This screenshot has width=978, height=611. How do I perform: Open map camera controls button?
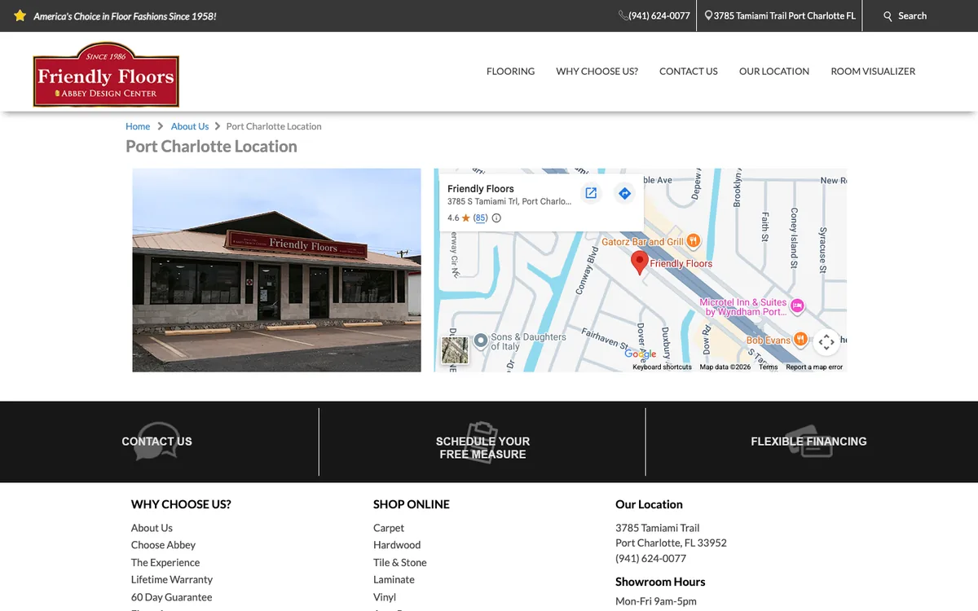click(826, 341)
